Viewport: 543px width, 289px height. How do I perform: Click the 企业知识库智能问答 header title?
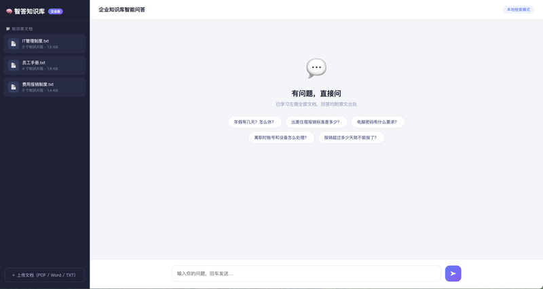122,9
